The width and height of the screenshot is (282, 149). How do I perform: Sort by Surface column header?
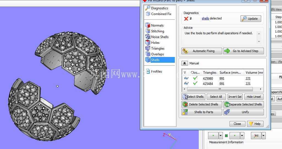click(231, 72)
